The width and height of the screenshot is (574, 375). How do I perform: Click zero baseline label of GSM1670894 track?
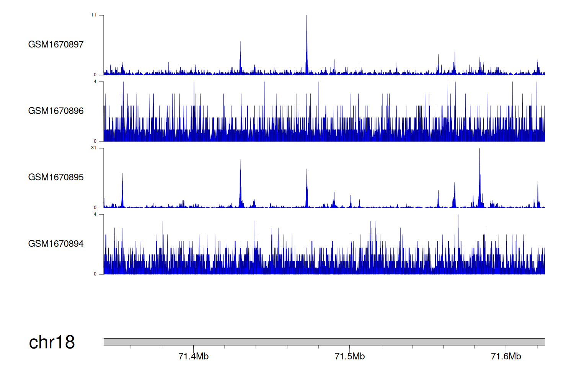[95, 274]
